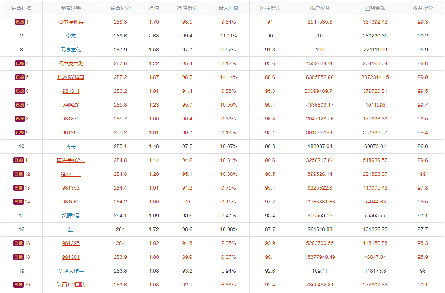Click the 已投 badge beside rank 20
This screenshot has height=293, width=445.
19,285
